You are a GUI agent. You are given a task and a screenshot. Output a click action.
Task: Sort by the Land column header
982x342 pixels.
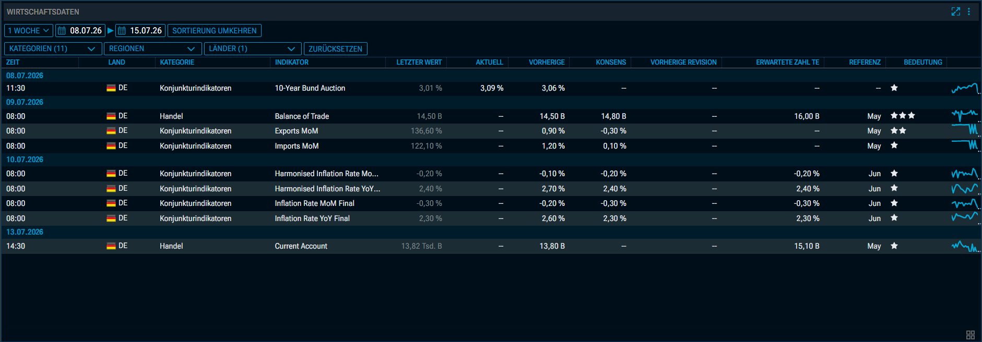pyautogui.click(x=116, y=62)
